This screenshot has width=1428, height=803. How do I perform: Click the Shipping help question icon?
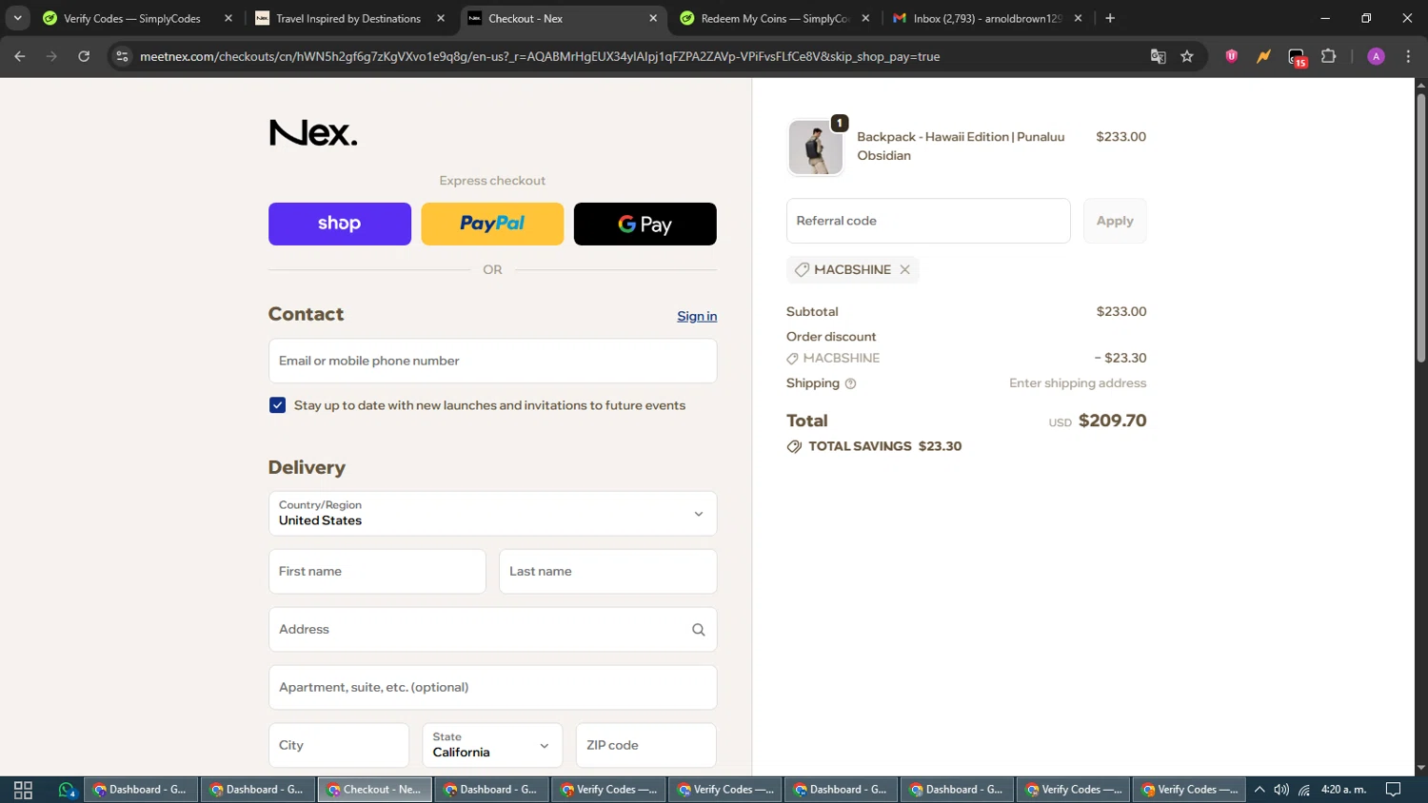tap(851, 383)
